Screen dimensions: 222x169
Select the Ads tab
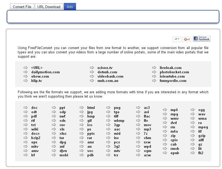(x=70, y=7)
